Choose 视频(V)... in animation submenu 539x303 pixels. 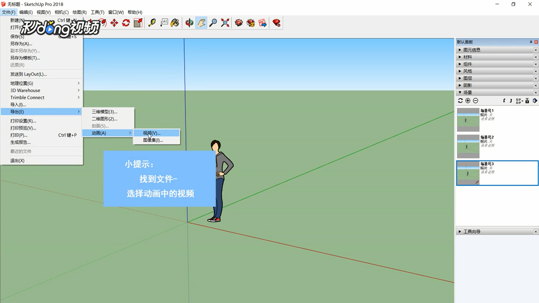pos(157,133)
